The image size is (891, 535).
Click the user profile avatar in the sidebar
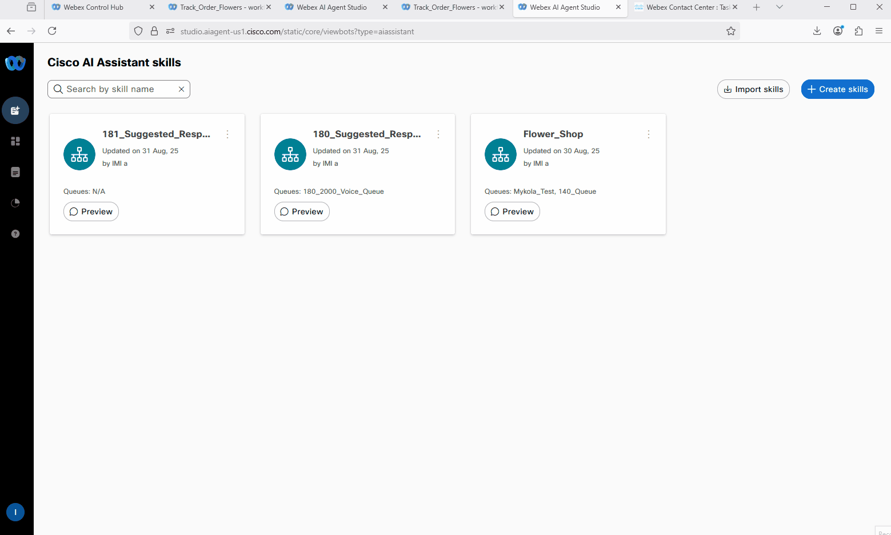(15, 512)
